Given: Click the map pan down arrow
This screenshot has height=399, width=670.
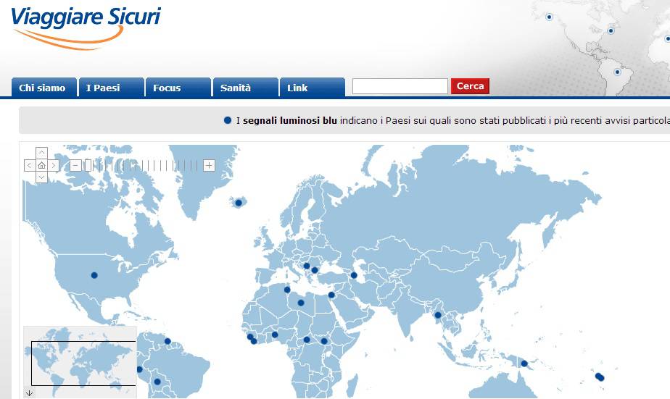Looking at the screenshot, I should 41,177.
